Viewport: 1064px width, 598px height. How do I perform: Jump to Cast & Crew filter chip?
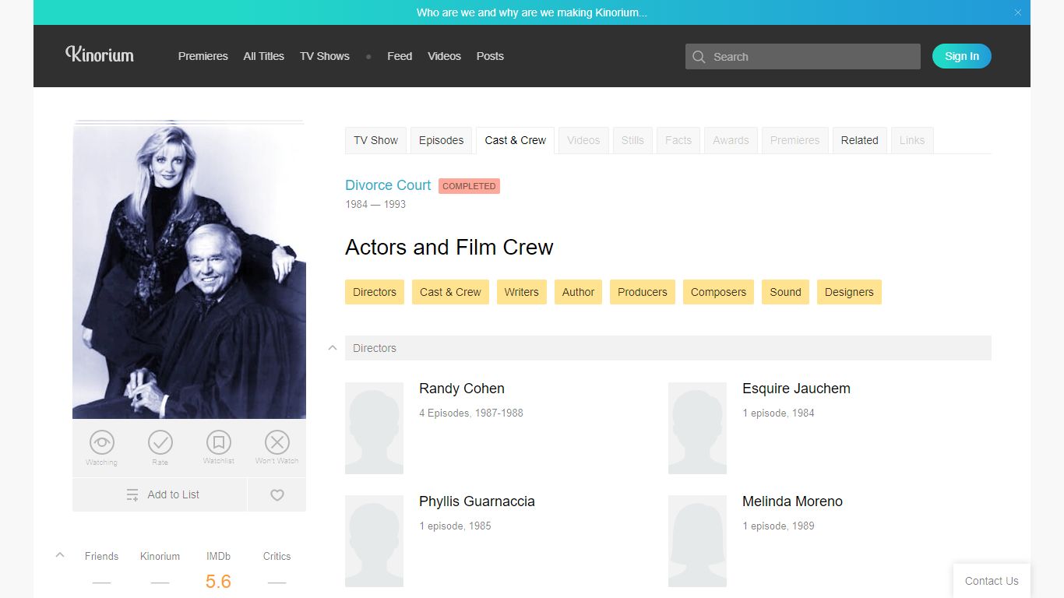[x=450, y=292]
